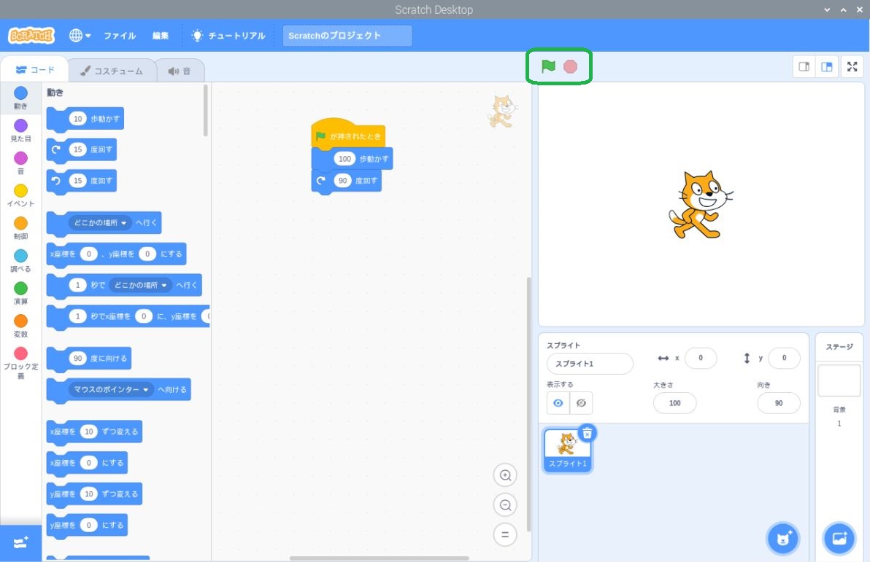
Task: Select the stage backdrop thumbnail
Action: click(839, 380)
